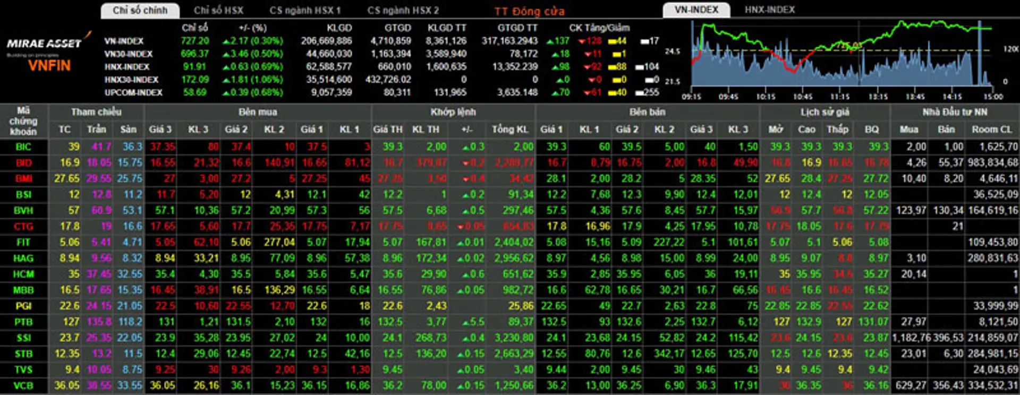Viewport: 1020px width, 395px height.
Task: Click the Nhà Đầu tư NN header
Action: 955,112
